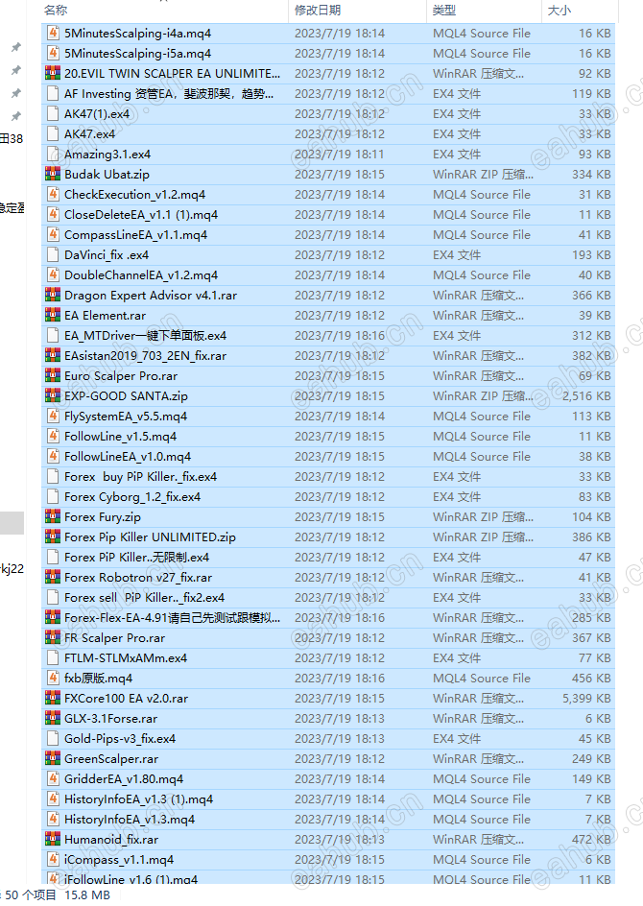Select the file CompassLineEA_v1.1.mq4

pos(135,234)
